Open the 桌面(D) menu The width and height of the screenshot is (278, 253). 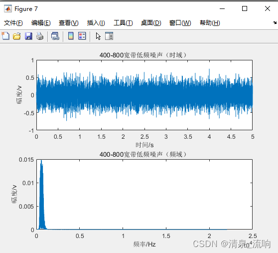click(x=151, y=23)
